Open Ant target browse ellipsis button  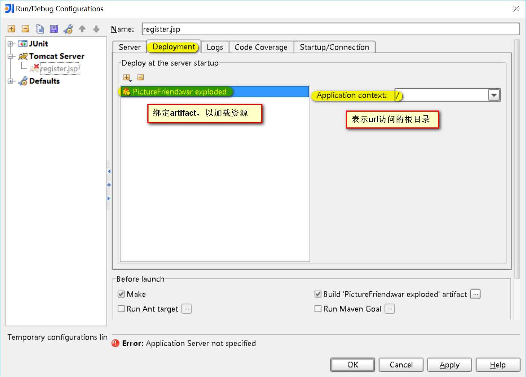pos(187,309)
